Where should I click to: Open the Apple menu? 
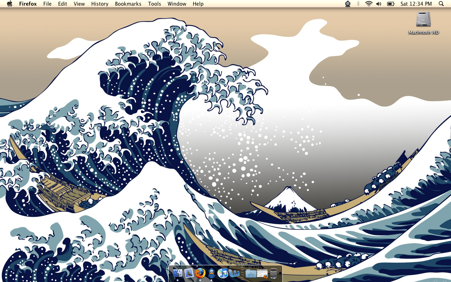tap(10, 4)
